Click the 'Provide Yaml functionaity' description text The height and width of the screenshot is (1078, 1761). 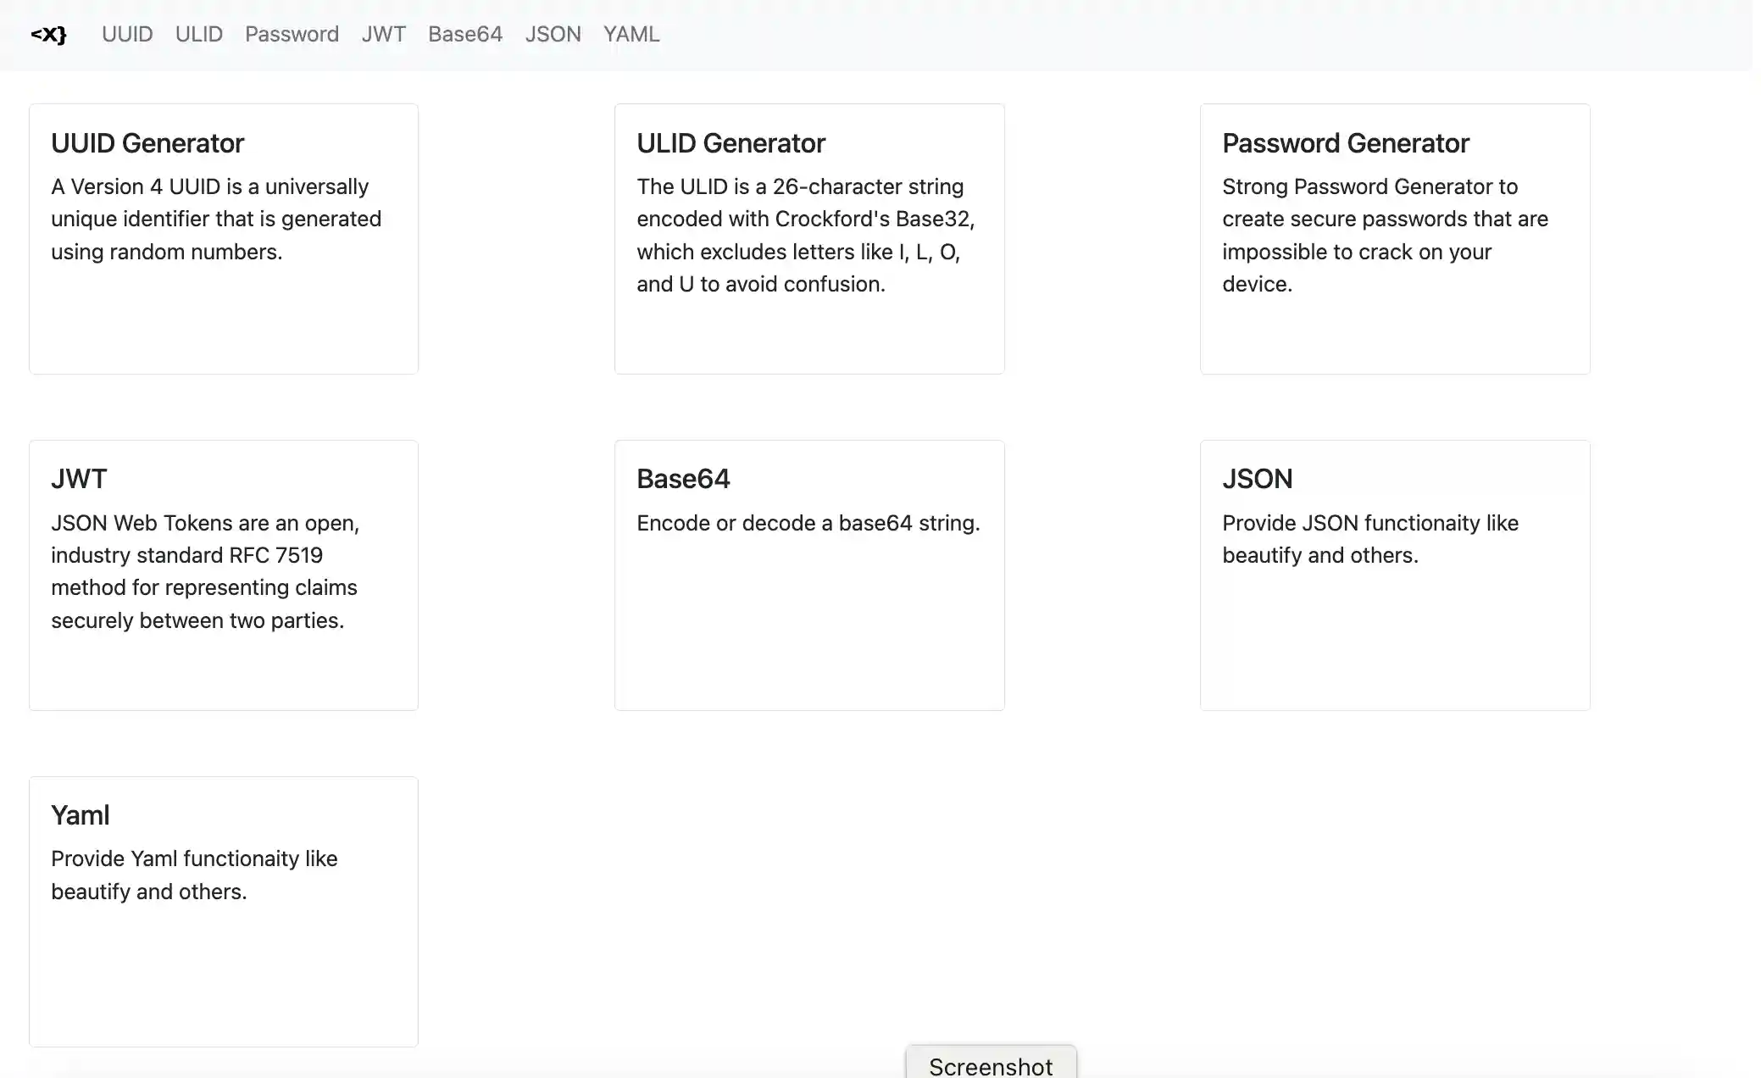194,875
